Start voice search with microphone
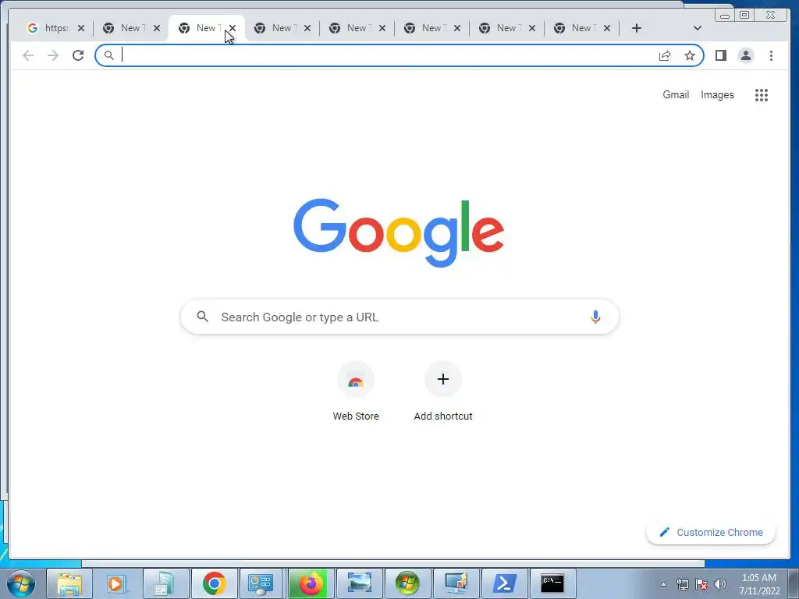This screenshot has height=599, width=799. point(595,317)
